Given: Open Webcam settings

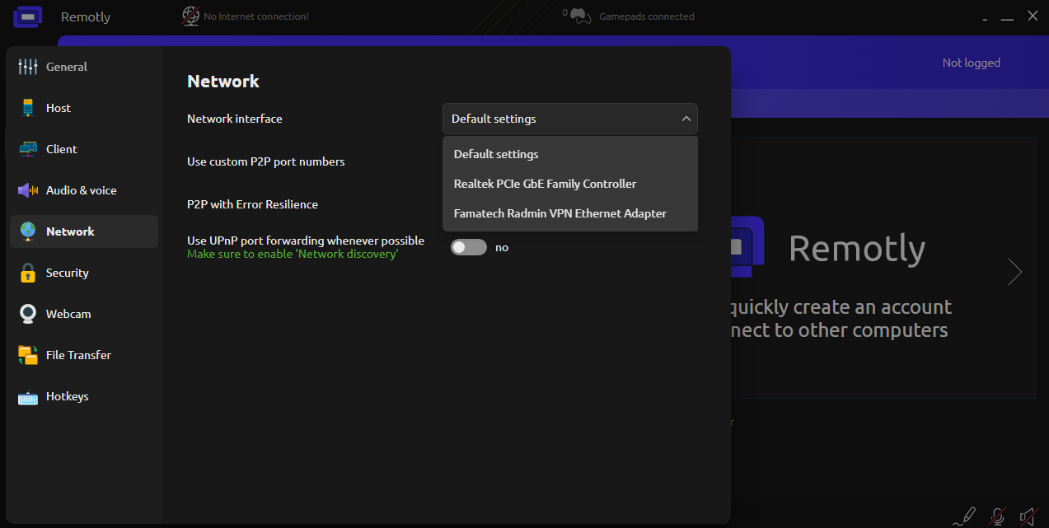Looking at the screenshot, I should pos(68,314).
